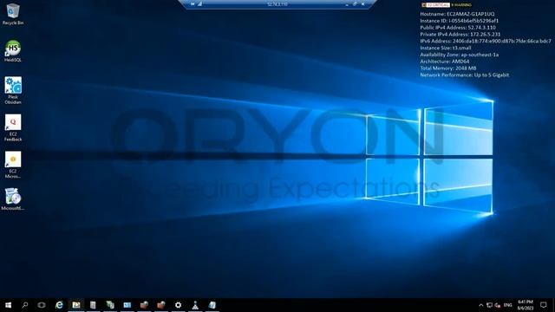555x312 pixels.
Task: Open the volume tray icon
Action: pos(498,305)
